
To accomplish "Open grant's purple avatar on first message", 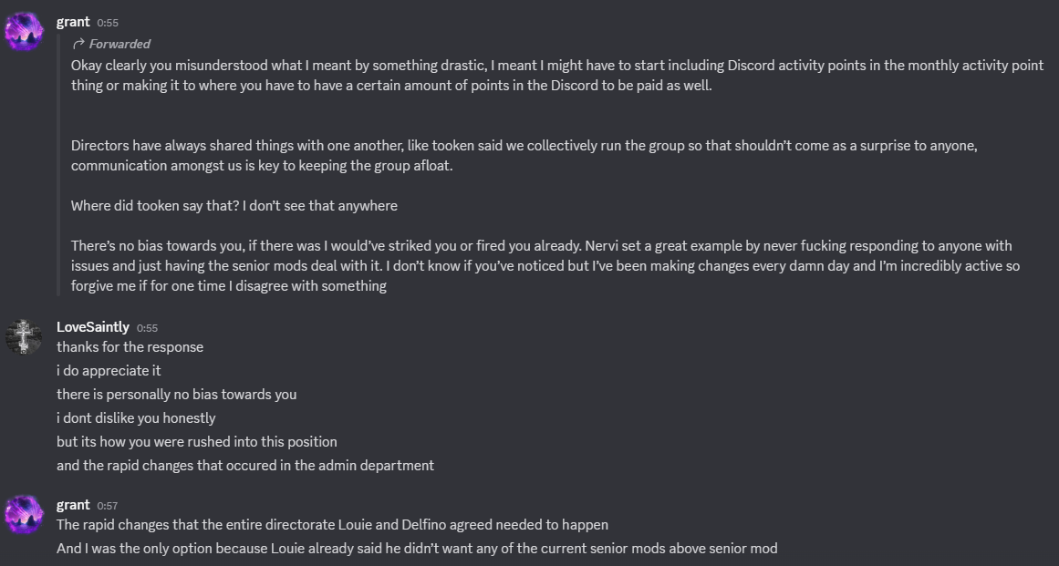I will pyautogui.click(x=25, y=31).
